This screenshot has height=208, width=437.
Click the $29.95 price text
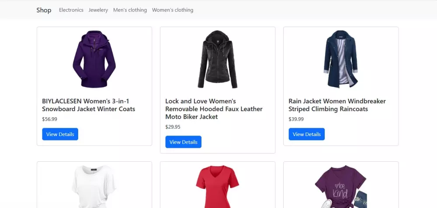[x=173, y=127]
